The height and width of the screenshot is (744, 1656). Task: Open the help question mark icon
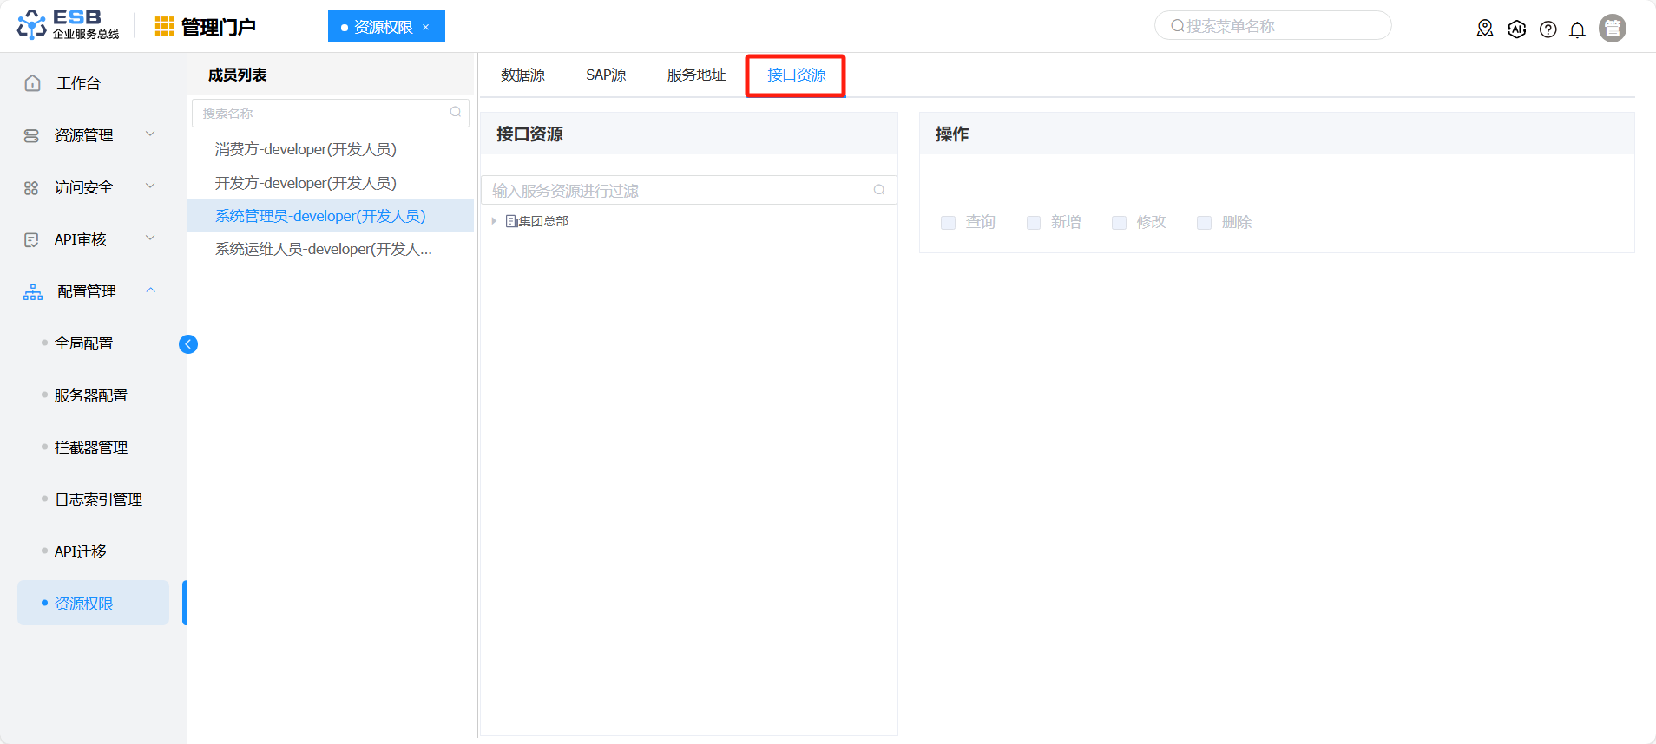pyautogui.click(x=1548, y=29)
